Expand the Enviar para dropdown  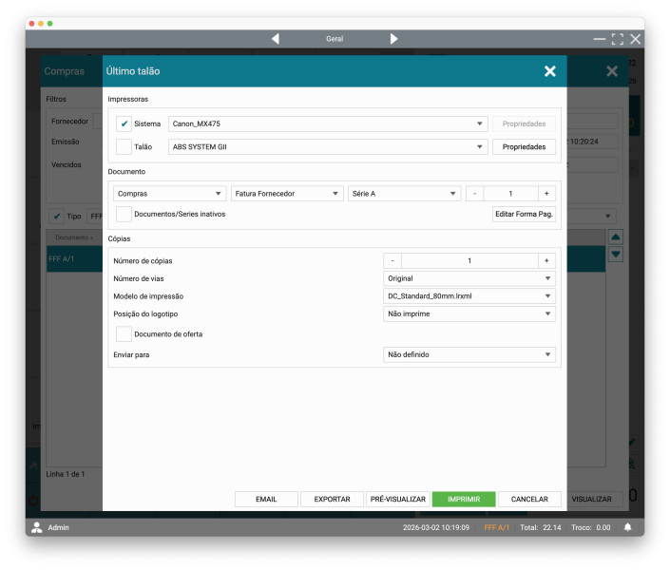click(469, 354)
